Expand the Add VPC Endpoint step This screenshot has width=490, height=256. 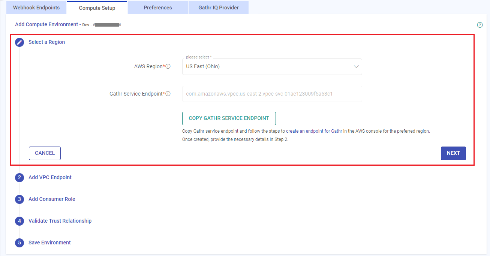tap(50, 177)
